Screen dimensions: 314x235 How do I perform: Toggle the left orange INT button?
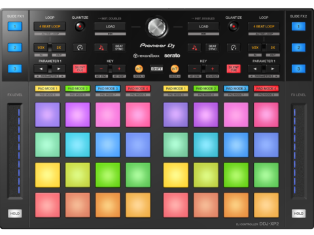click(x=139, y=69)
